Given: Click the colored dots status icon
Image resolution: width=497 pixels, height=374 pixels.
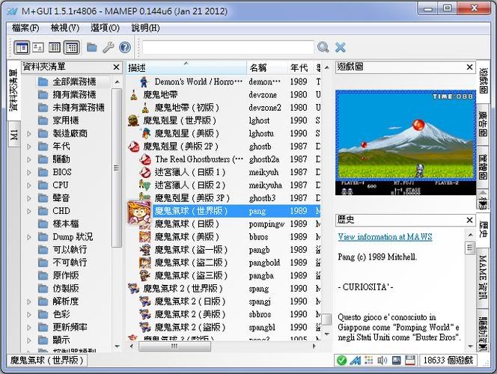Looking at the screenshot, I should pyautogui.click(x=368, y=361).
